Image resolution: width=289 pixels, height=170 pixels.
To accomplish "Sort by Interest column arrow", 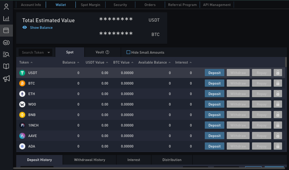I will pyautogui.click(x=191, y=62).
